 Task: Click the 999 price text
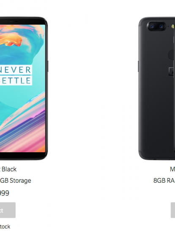[x=5, y=193]
